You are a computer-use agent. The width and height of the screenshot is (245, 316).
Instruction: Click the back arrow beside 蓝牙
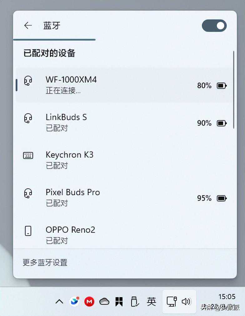coord(28,26)
